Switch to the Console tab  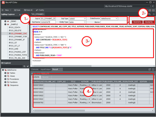click(35, 69)
